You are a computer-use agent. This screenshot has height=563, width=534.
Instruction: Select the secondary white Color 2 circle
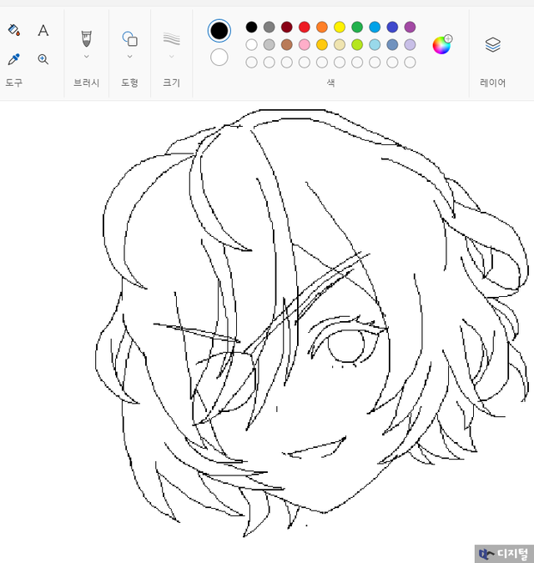219,57
